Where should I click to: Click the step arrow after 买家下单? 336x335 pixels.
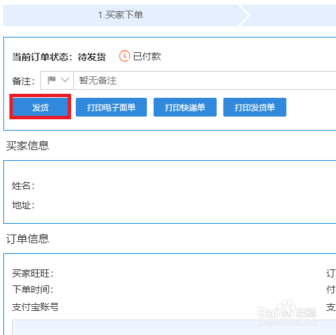(244, 15)
